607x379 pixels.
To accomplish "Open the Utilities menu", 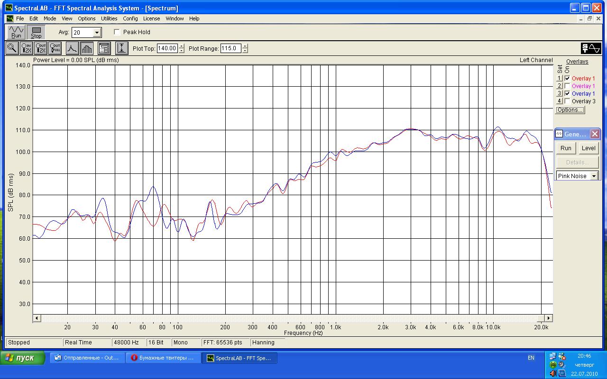I will tap(109, 18).
